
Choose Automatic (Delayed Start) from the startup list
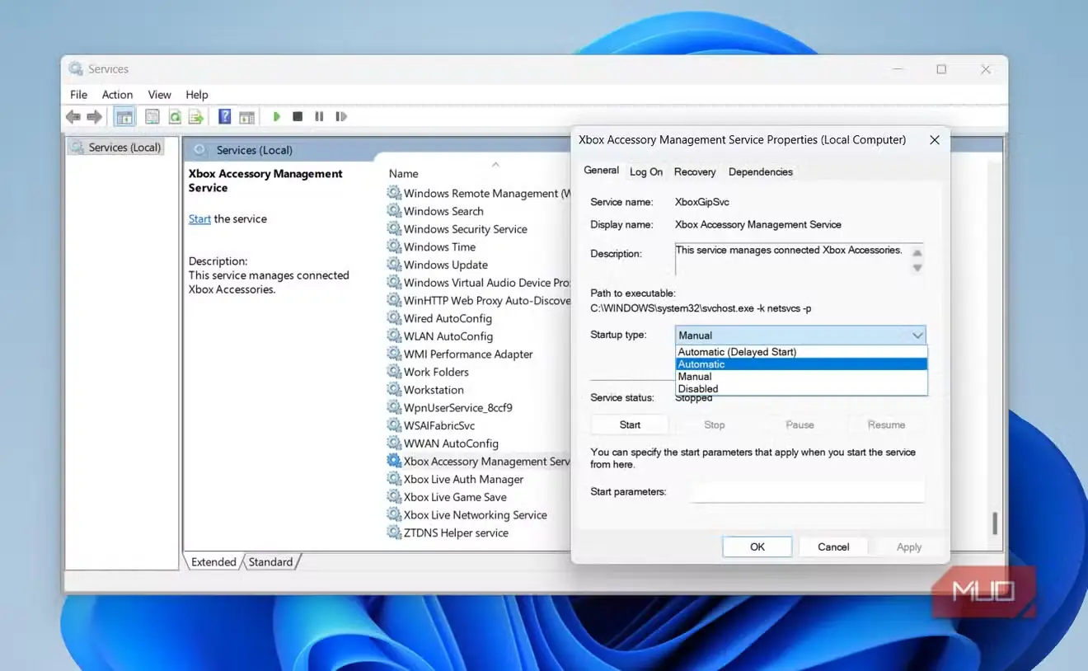[801, 352]
